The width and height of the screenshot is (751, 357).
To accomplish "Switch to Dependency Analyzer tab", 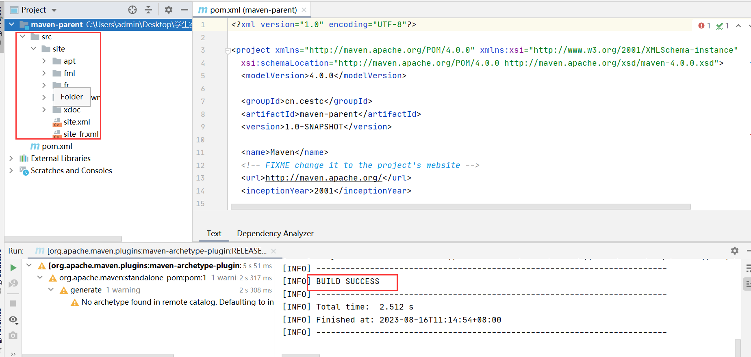I will pyautogui.click(x=275, y=233).
